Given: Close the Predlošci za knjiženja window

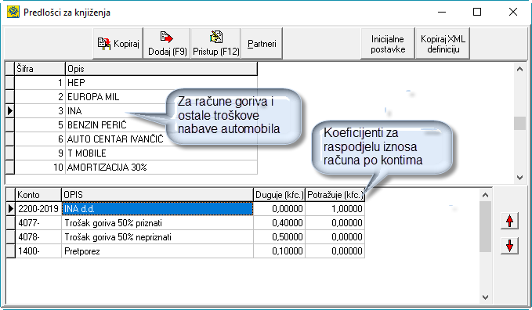Looking at the screenshot, I should (513, 13).
